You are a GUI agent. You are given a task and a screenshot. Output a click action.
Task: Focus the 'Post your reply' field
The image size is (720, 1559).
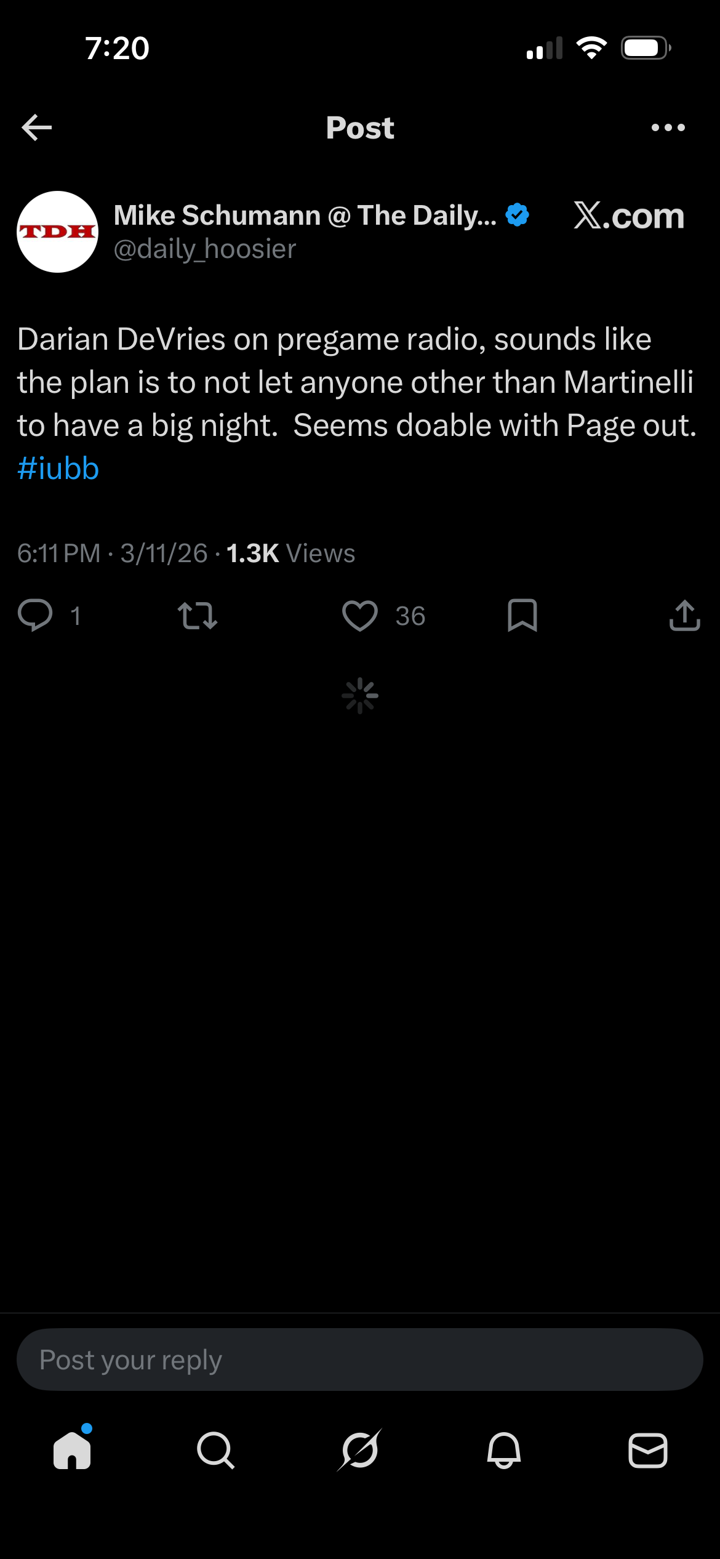(x=360, y=1360)
